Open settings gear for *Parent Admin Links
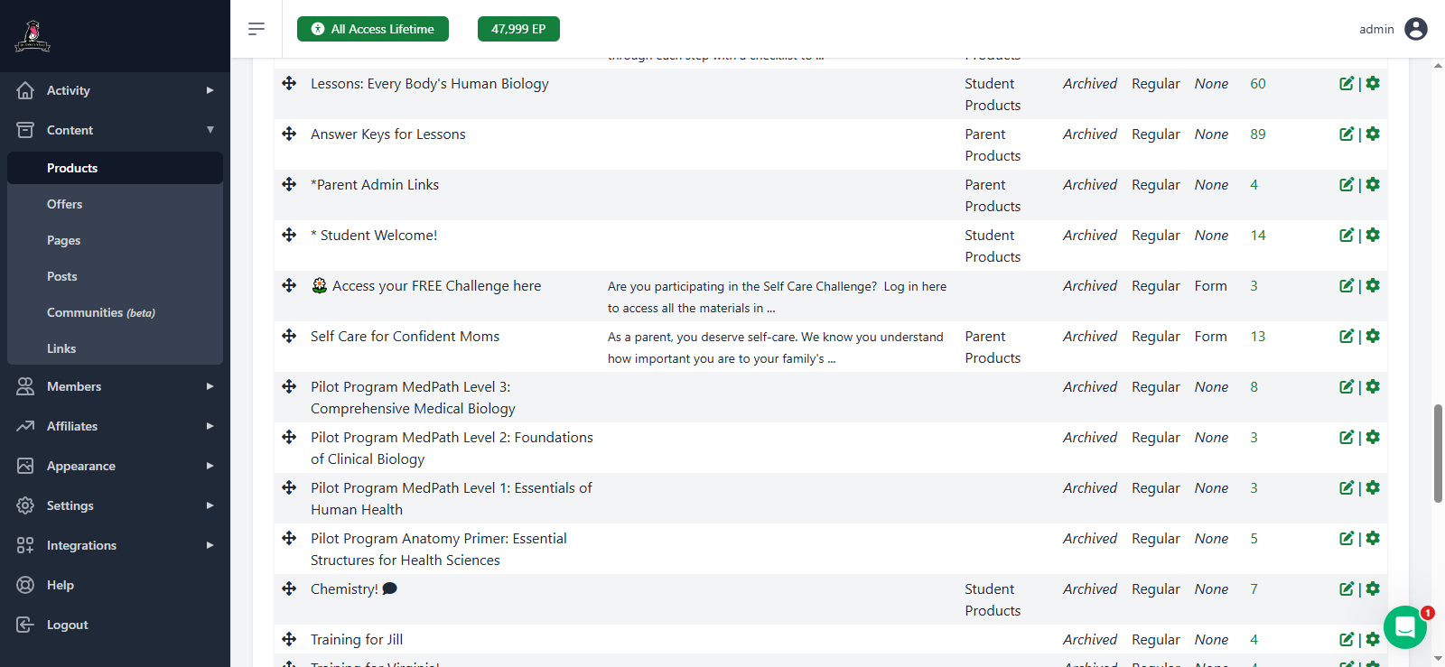Screen dimensions: 1445x667 pyautogui.click(x=1373, y=184)
